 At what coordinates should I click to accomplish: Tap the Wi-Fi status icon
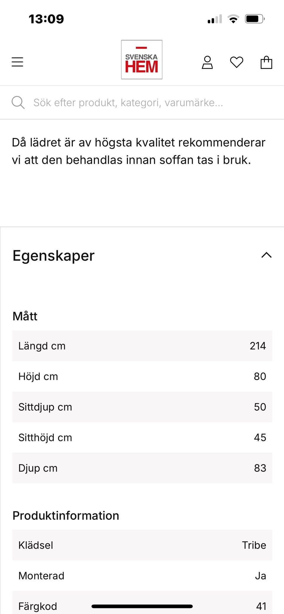pyautogui.click(x=233, y=19)
